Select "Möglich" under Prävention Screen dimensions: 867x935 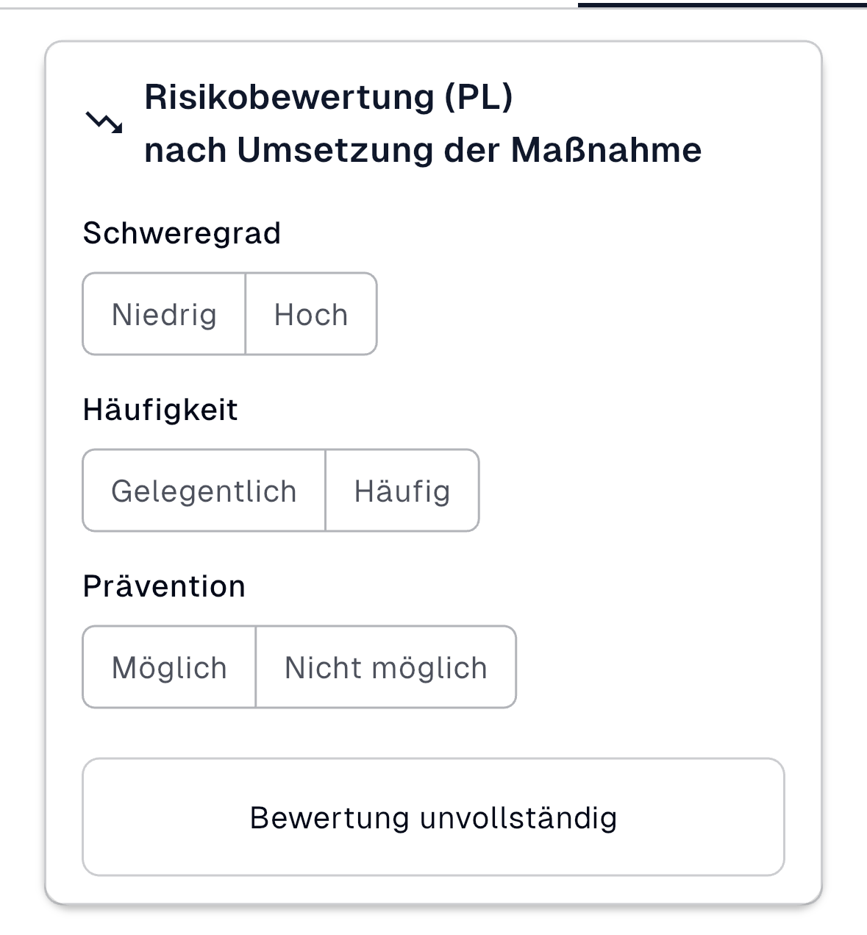pyautogui.click(x=168, y=666)
